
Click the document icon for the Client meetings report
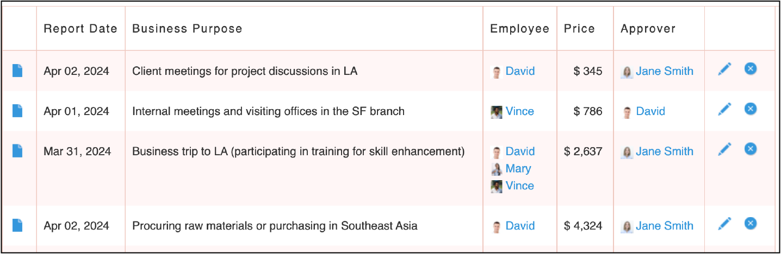17,71
